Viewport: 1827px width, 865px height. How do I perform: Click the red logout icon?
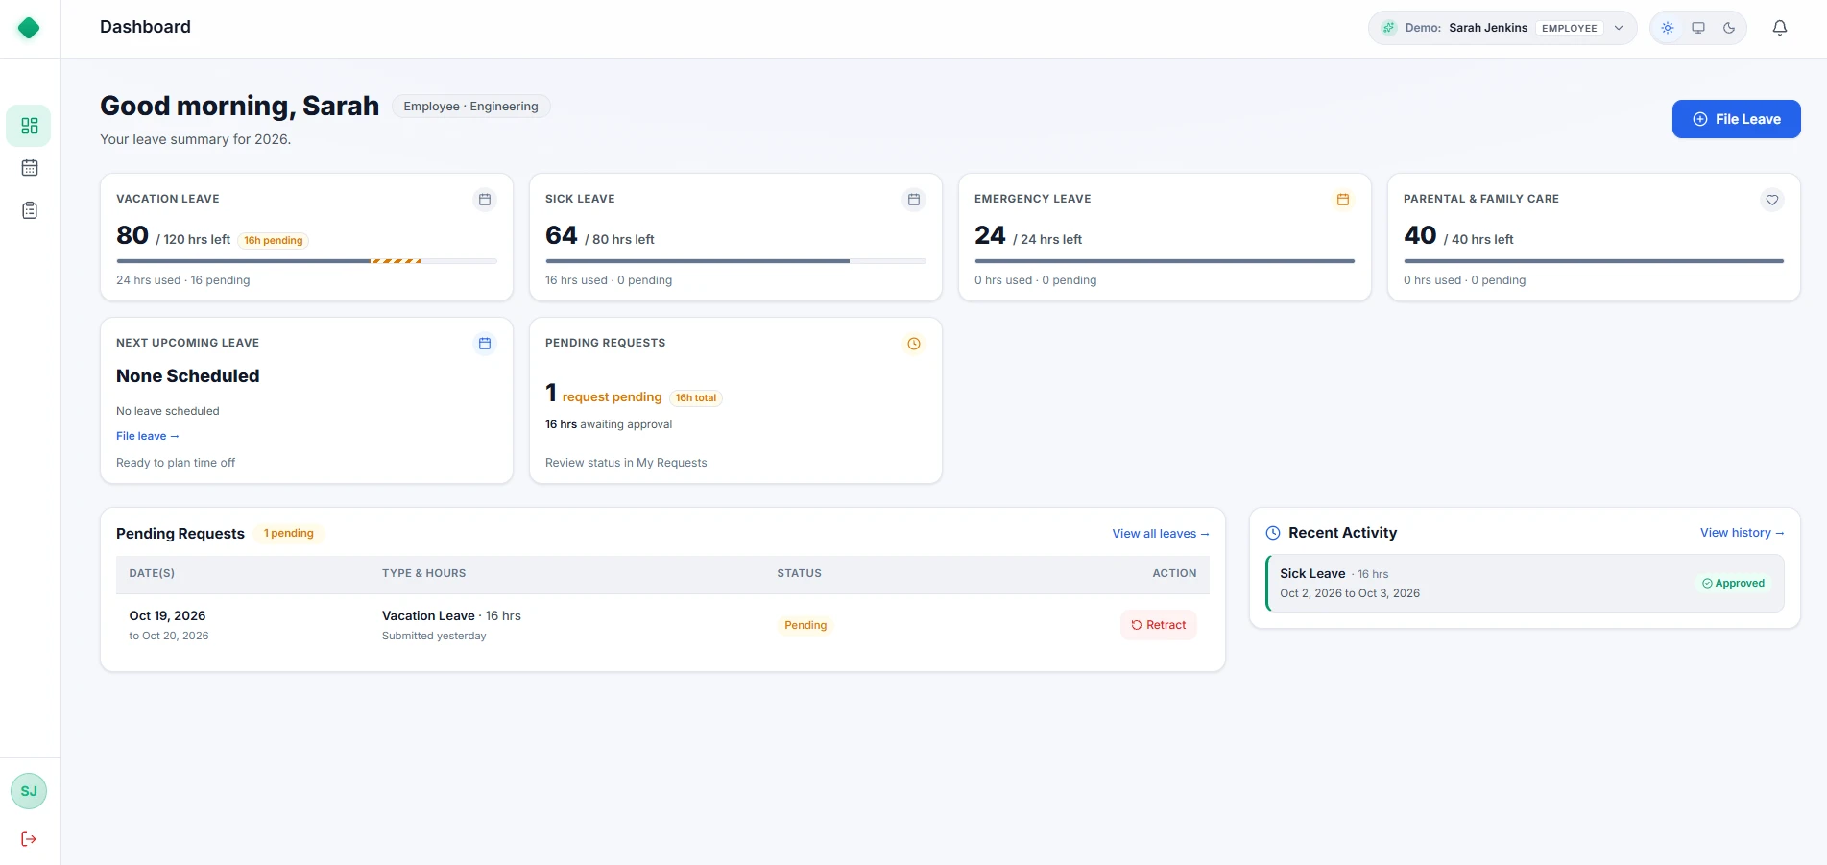coord(29,839)
